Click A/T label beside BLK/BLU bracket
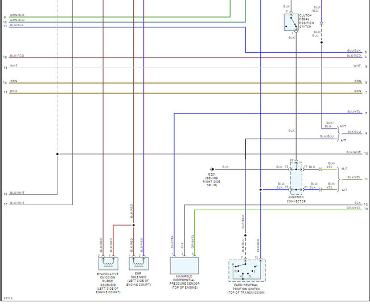 343,140
